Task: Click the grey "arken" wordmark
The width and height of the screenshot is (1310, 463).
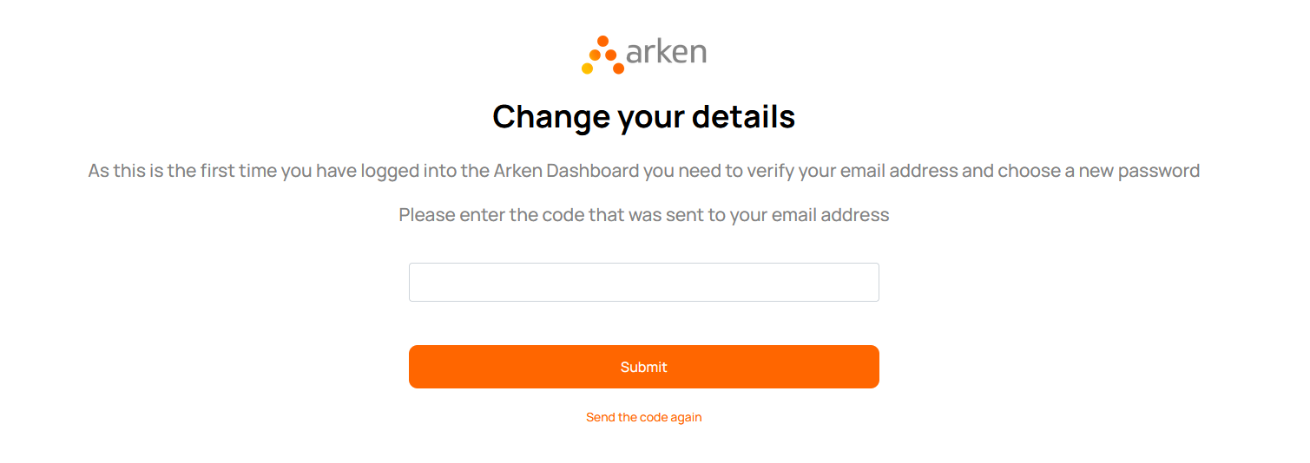Action: pyautogui.click(x=666, y=52)
